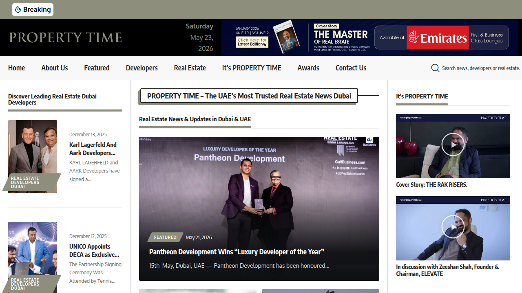Open the Developers menu
This screenshot has width=522, height=293.
pos(142,68)
